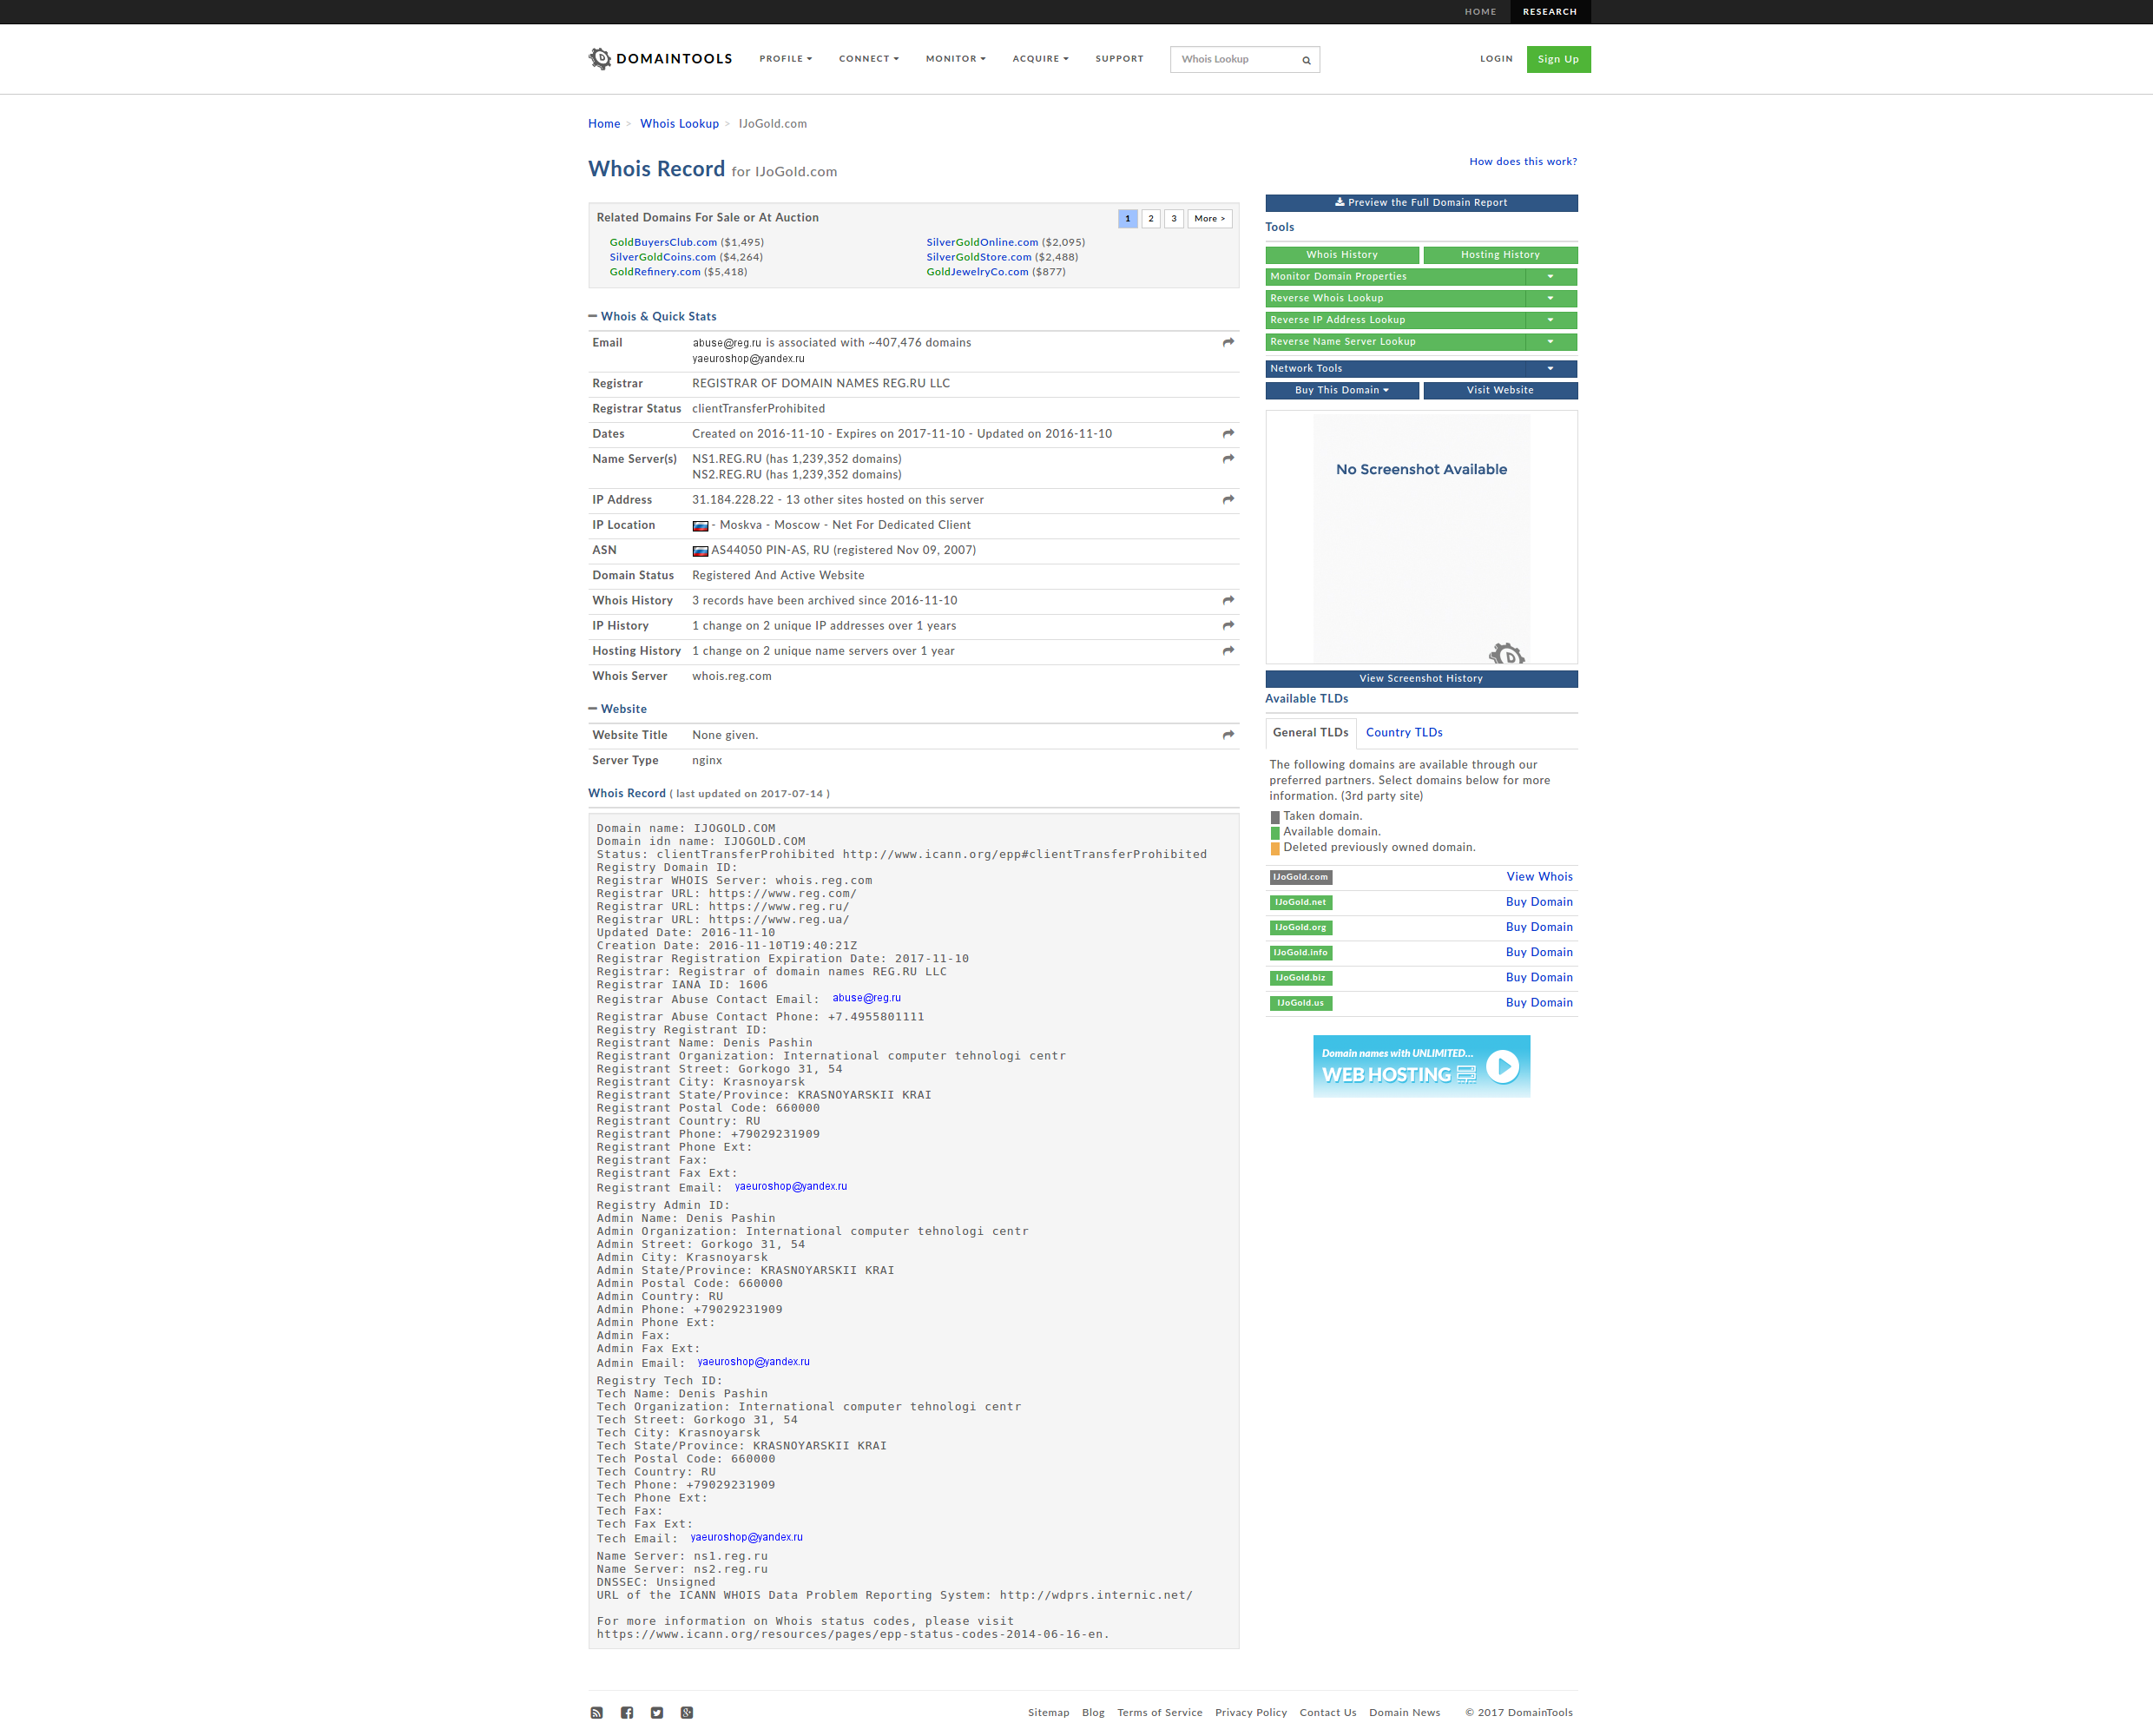The width and height of the screenshot is (2153, 1736).
Task: Click the share arrow in the Dates row
Action: (1228, 433)
